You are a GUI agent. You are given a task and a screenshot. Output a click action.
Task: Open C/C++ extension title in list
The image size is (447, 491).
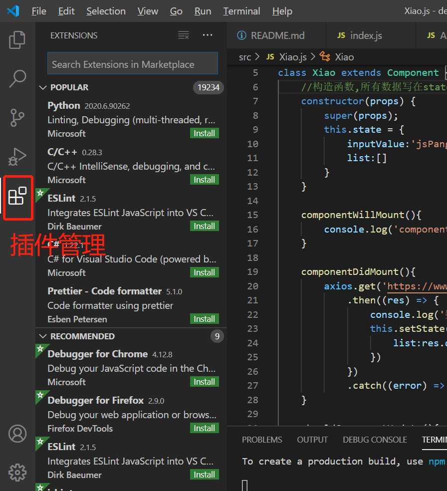62,152
